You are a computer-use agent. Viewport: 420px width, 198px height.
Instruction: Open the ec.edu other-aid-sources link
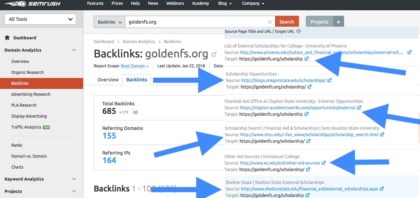[x=280, y=163]
